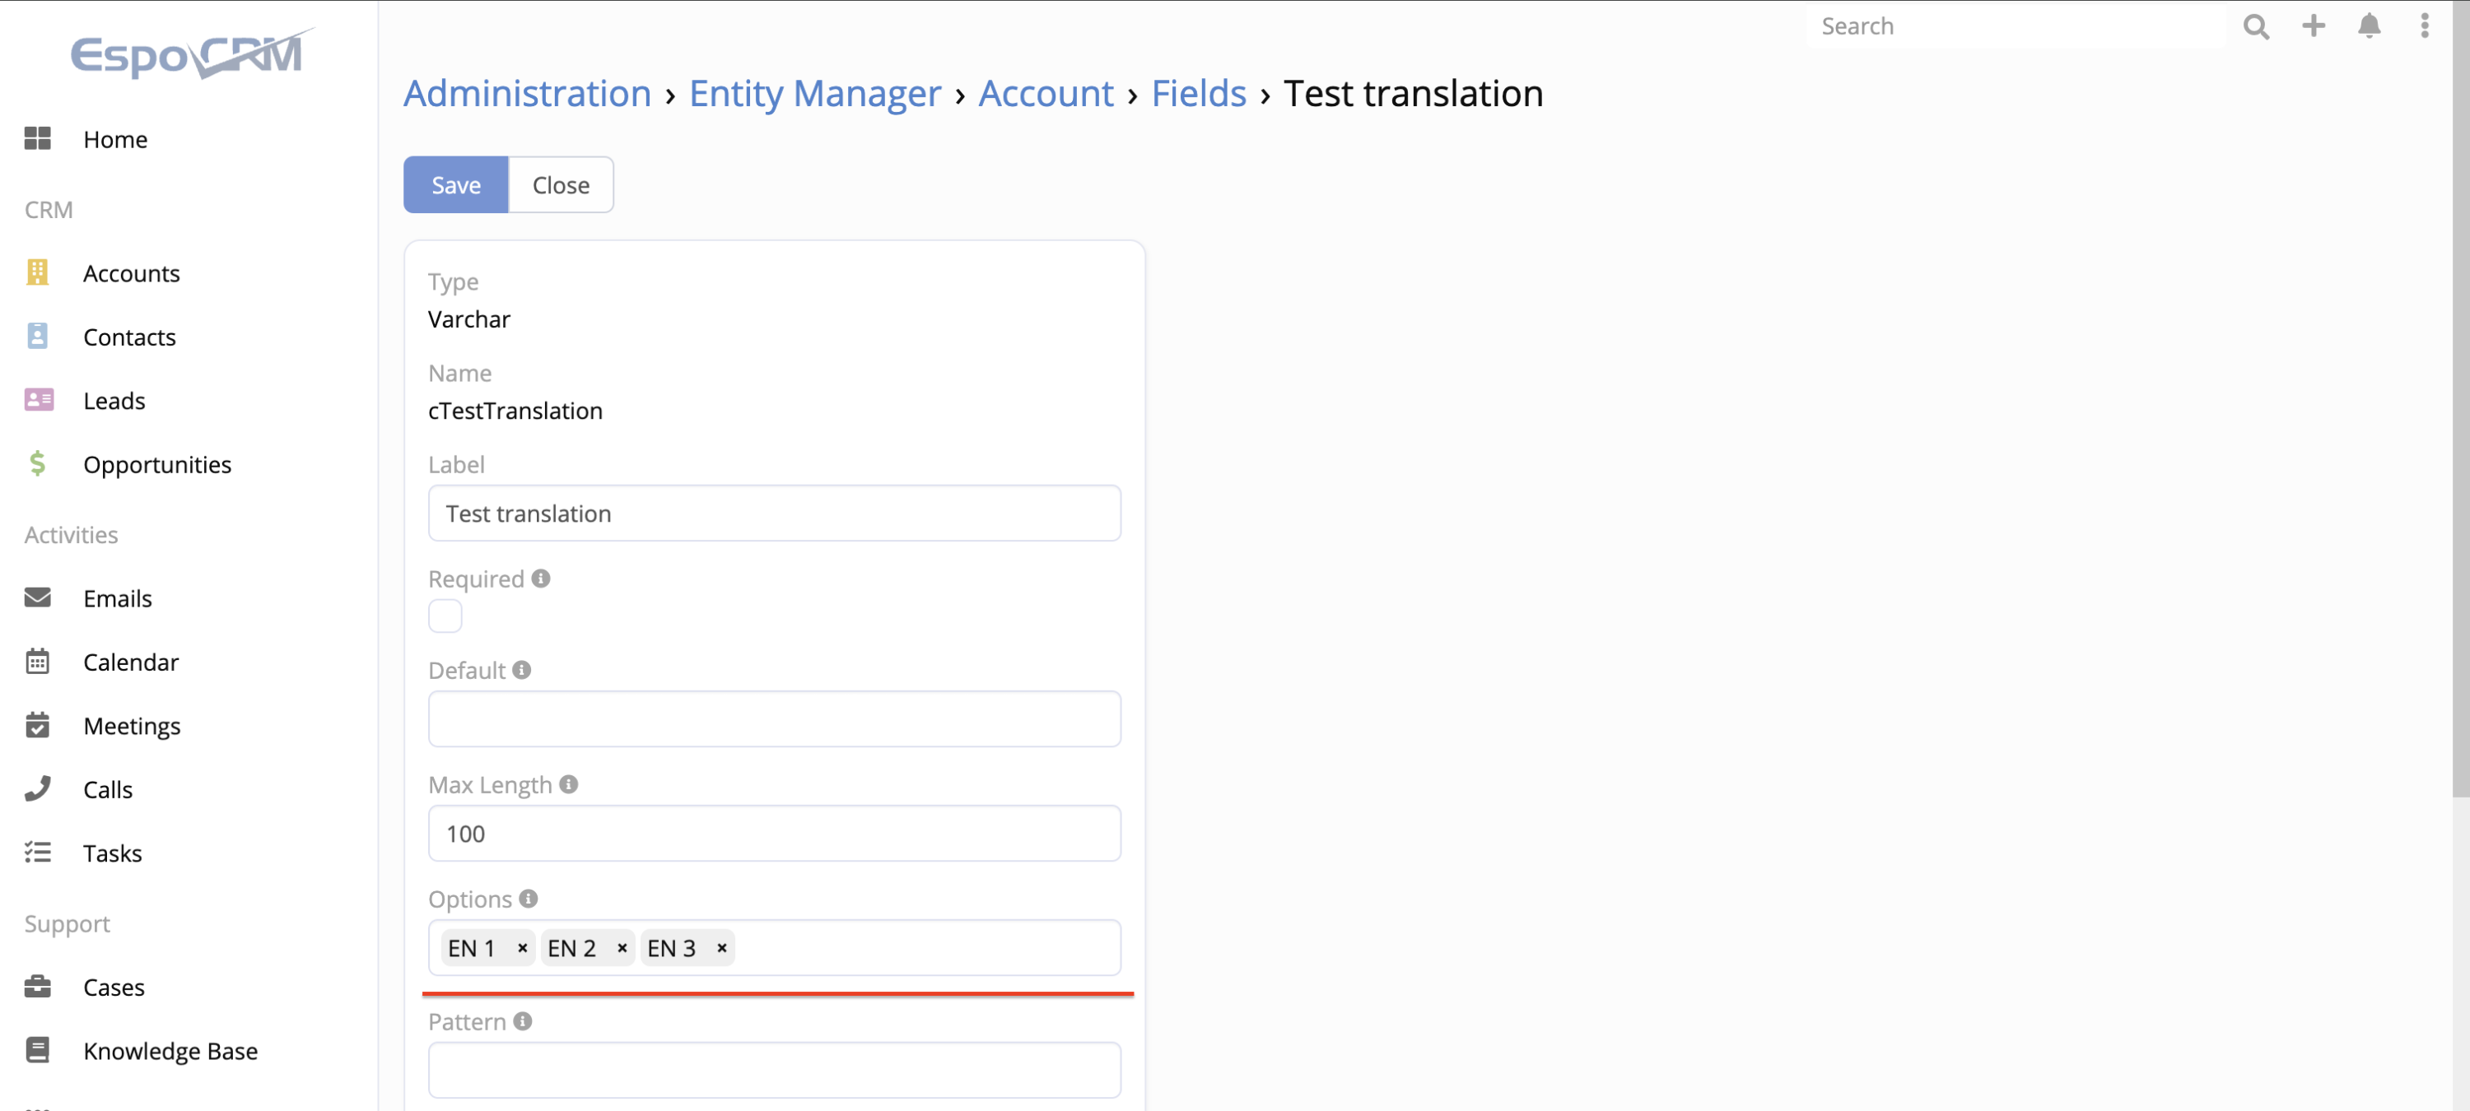Click the Required info icon
Viewport: 2470px width, 1111px height.
click(x=541, y=578)
